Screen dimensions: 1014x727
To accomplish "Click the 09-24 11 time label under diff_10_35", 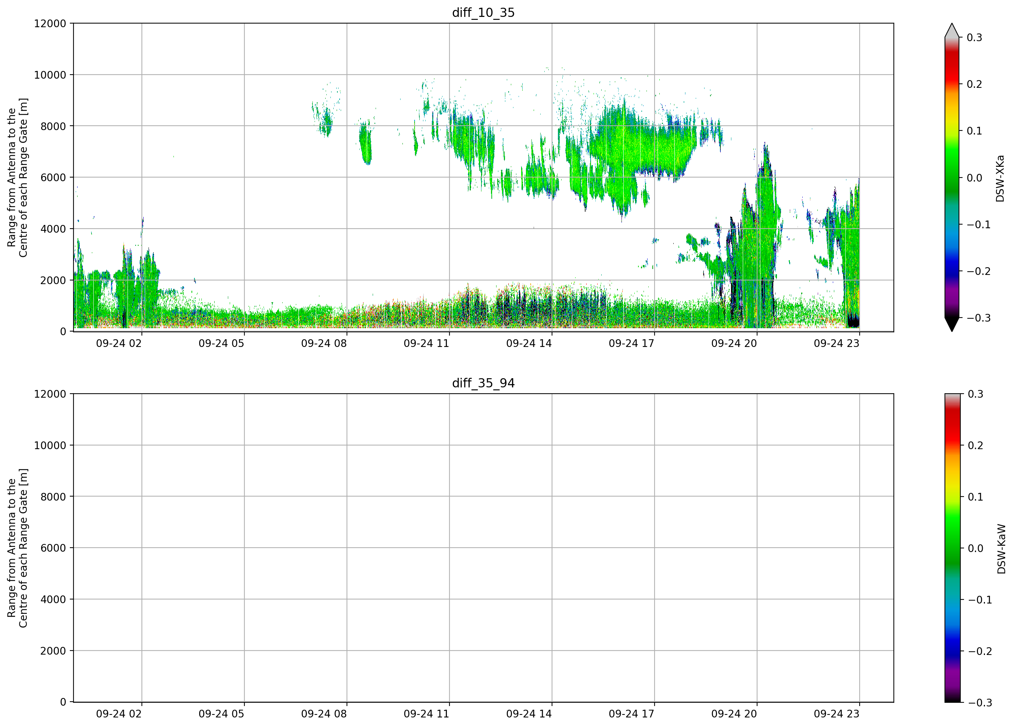I will pos(427,343).
